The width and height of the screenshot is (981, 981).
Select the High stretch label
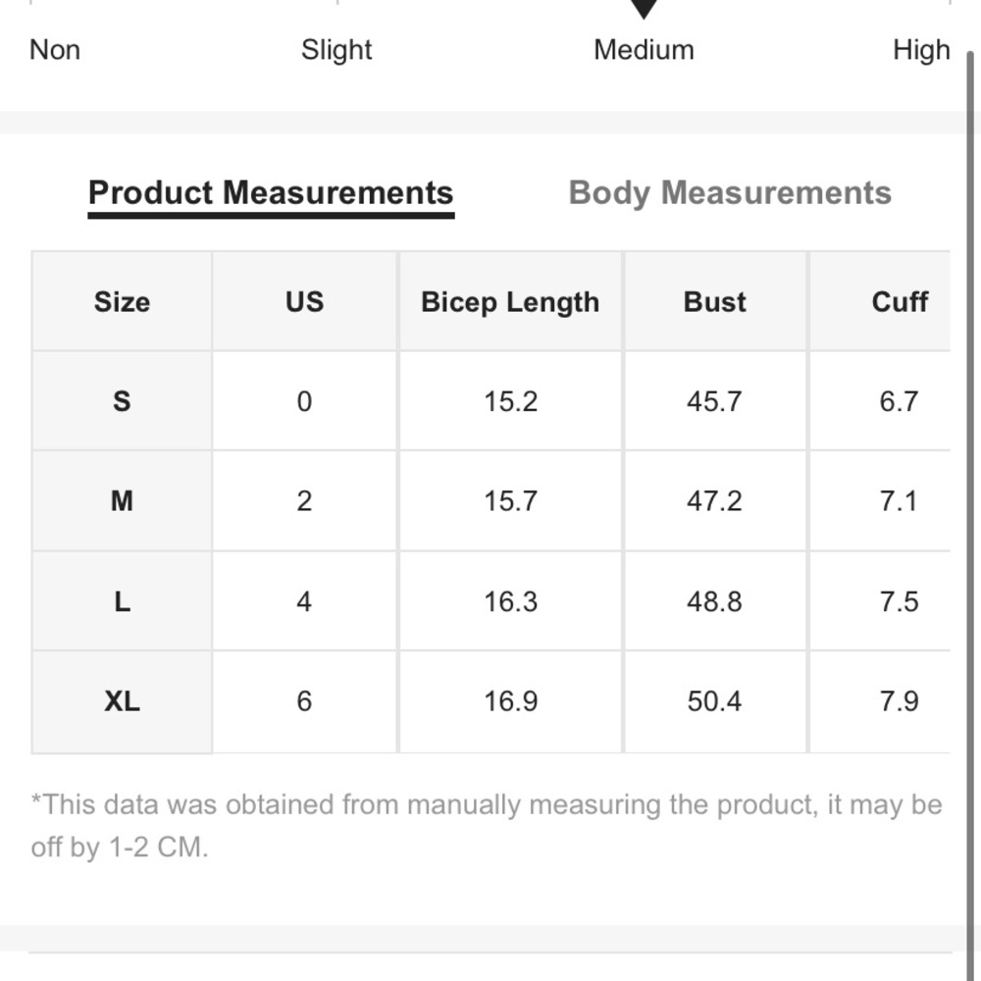pyautogui.click(x=921, y=50)
